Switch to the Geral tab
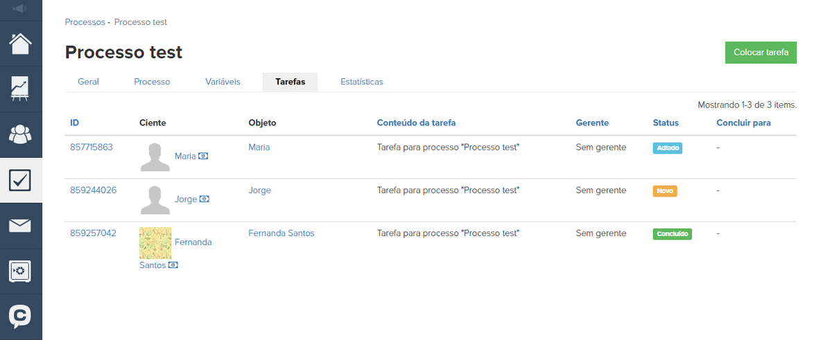Image resolution: width=832 pixels, height=340 pixels. [88, 82]
